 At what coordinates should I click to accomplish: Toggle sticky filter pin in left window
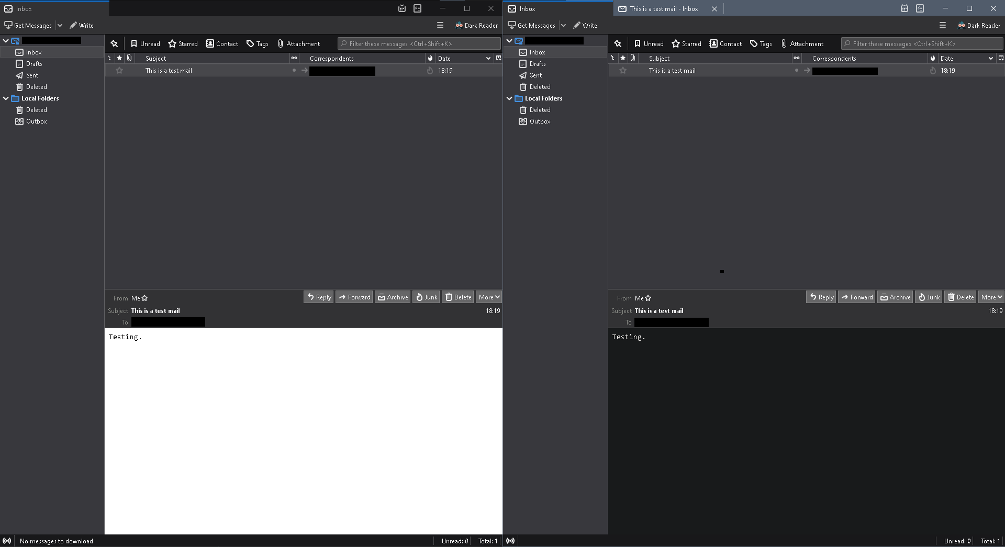[114, 43]
